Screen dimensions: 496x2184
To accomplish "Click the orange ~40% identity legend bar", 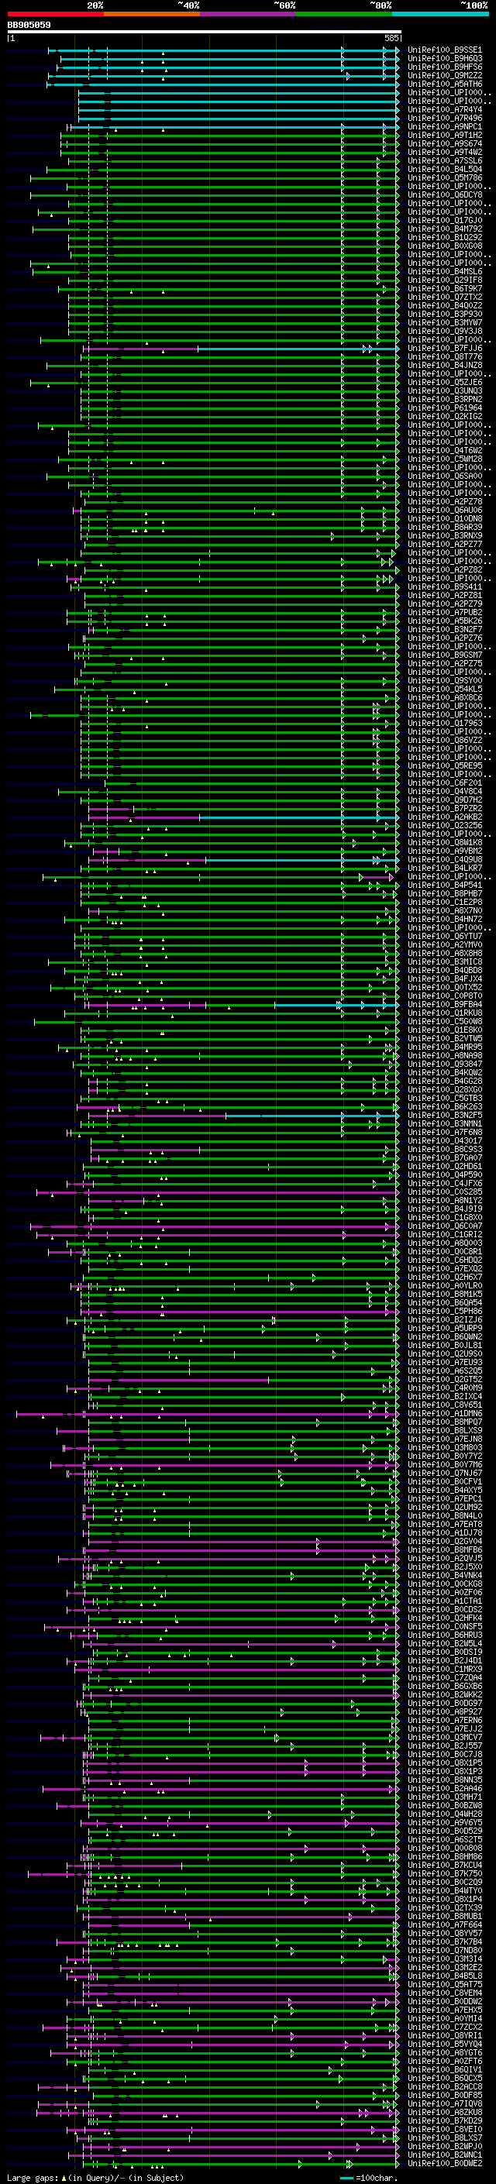I will 152,14.
